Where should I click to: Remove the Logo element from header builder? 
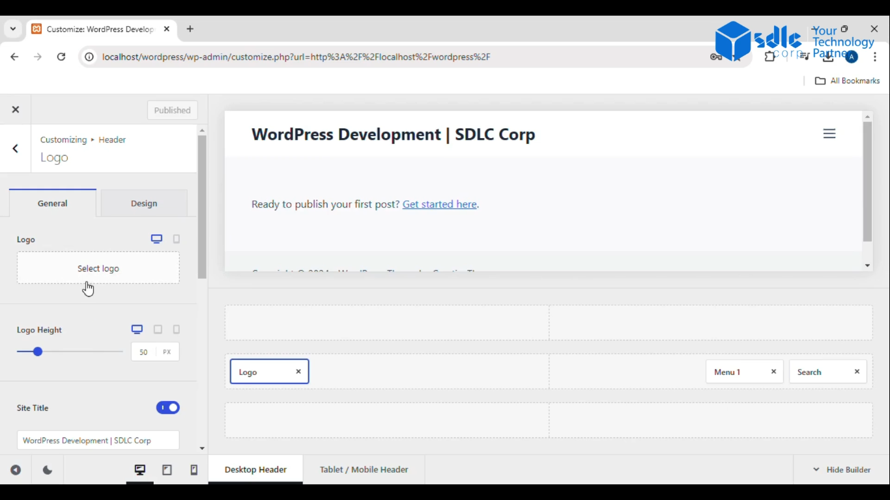coord(298,372)
